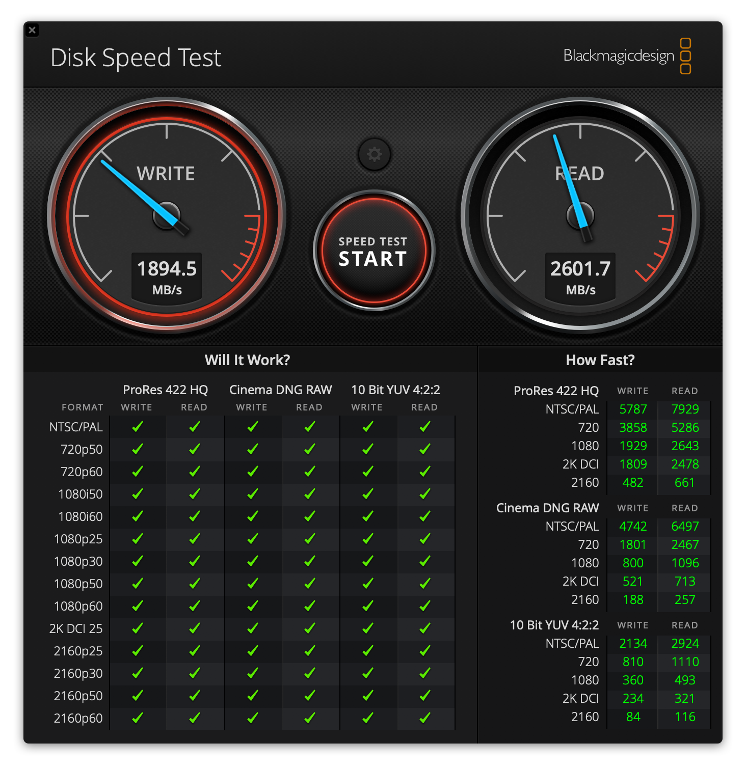Click 720p60 ProRes 422 HQ write checkmark
Image resolution: width=746 pixels, height=770 pixels.
pos(137,472)
